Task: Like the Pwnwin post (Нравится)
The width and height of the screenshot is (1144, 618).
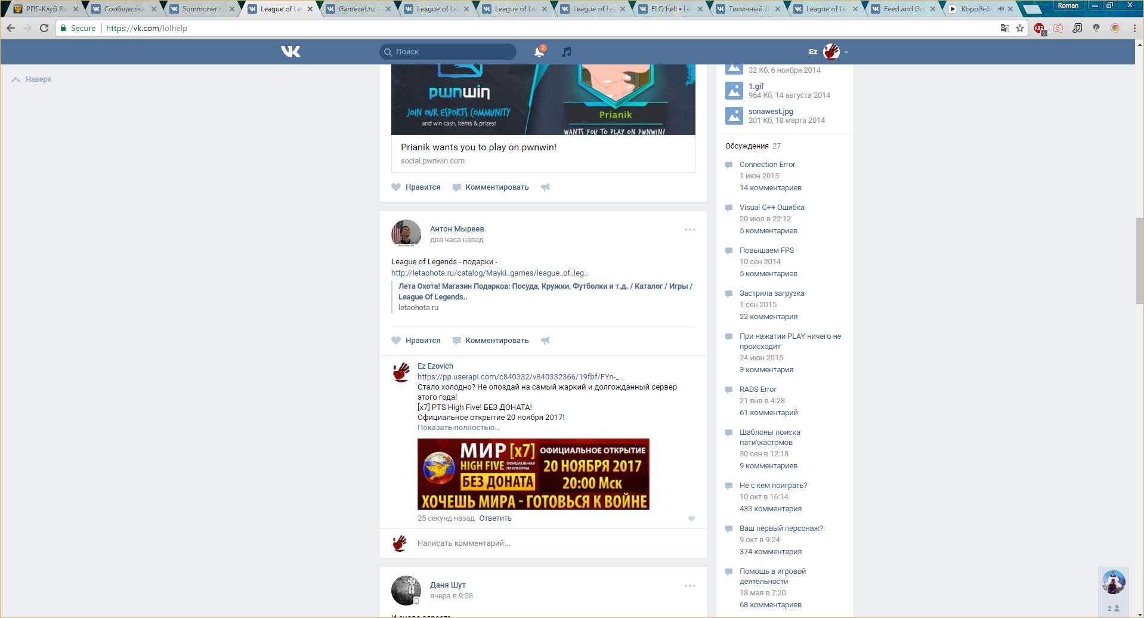Action: coord(416,187)
